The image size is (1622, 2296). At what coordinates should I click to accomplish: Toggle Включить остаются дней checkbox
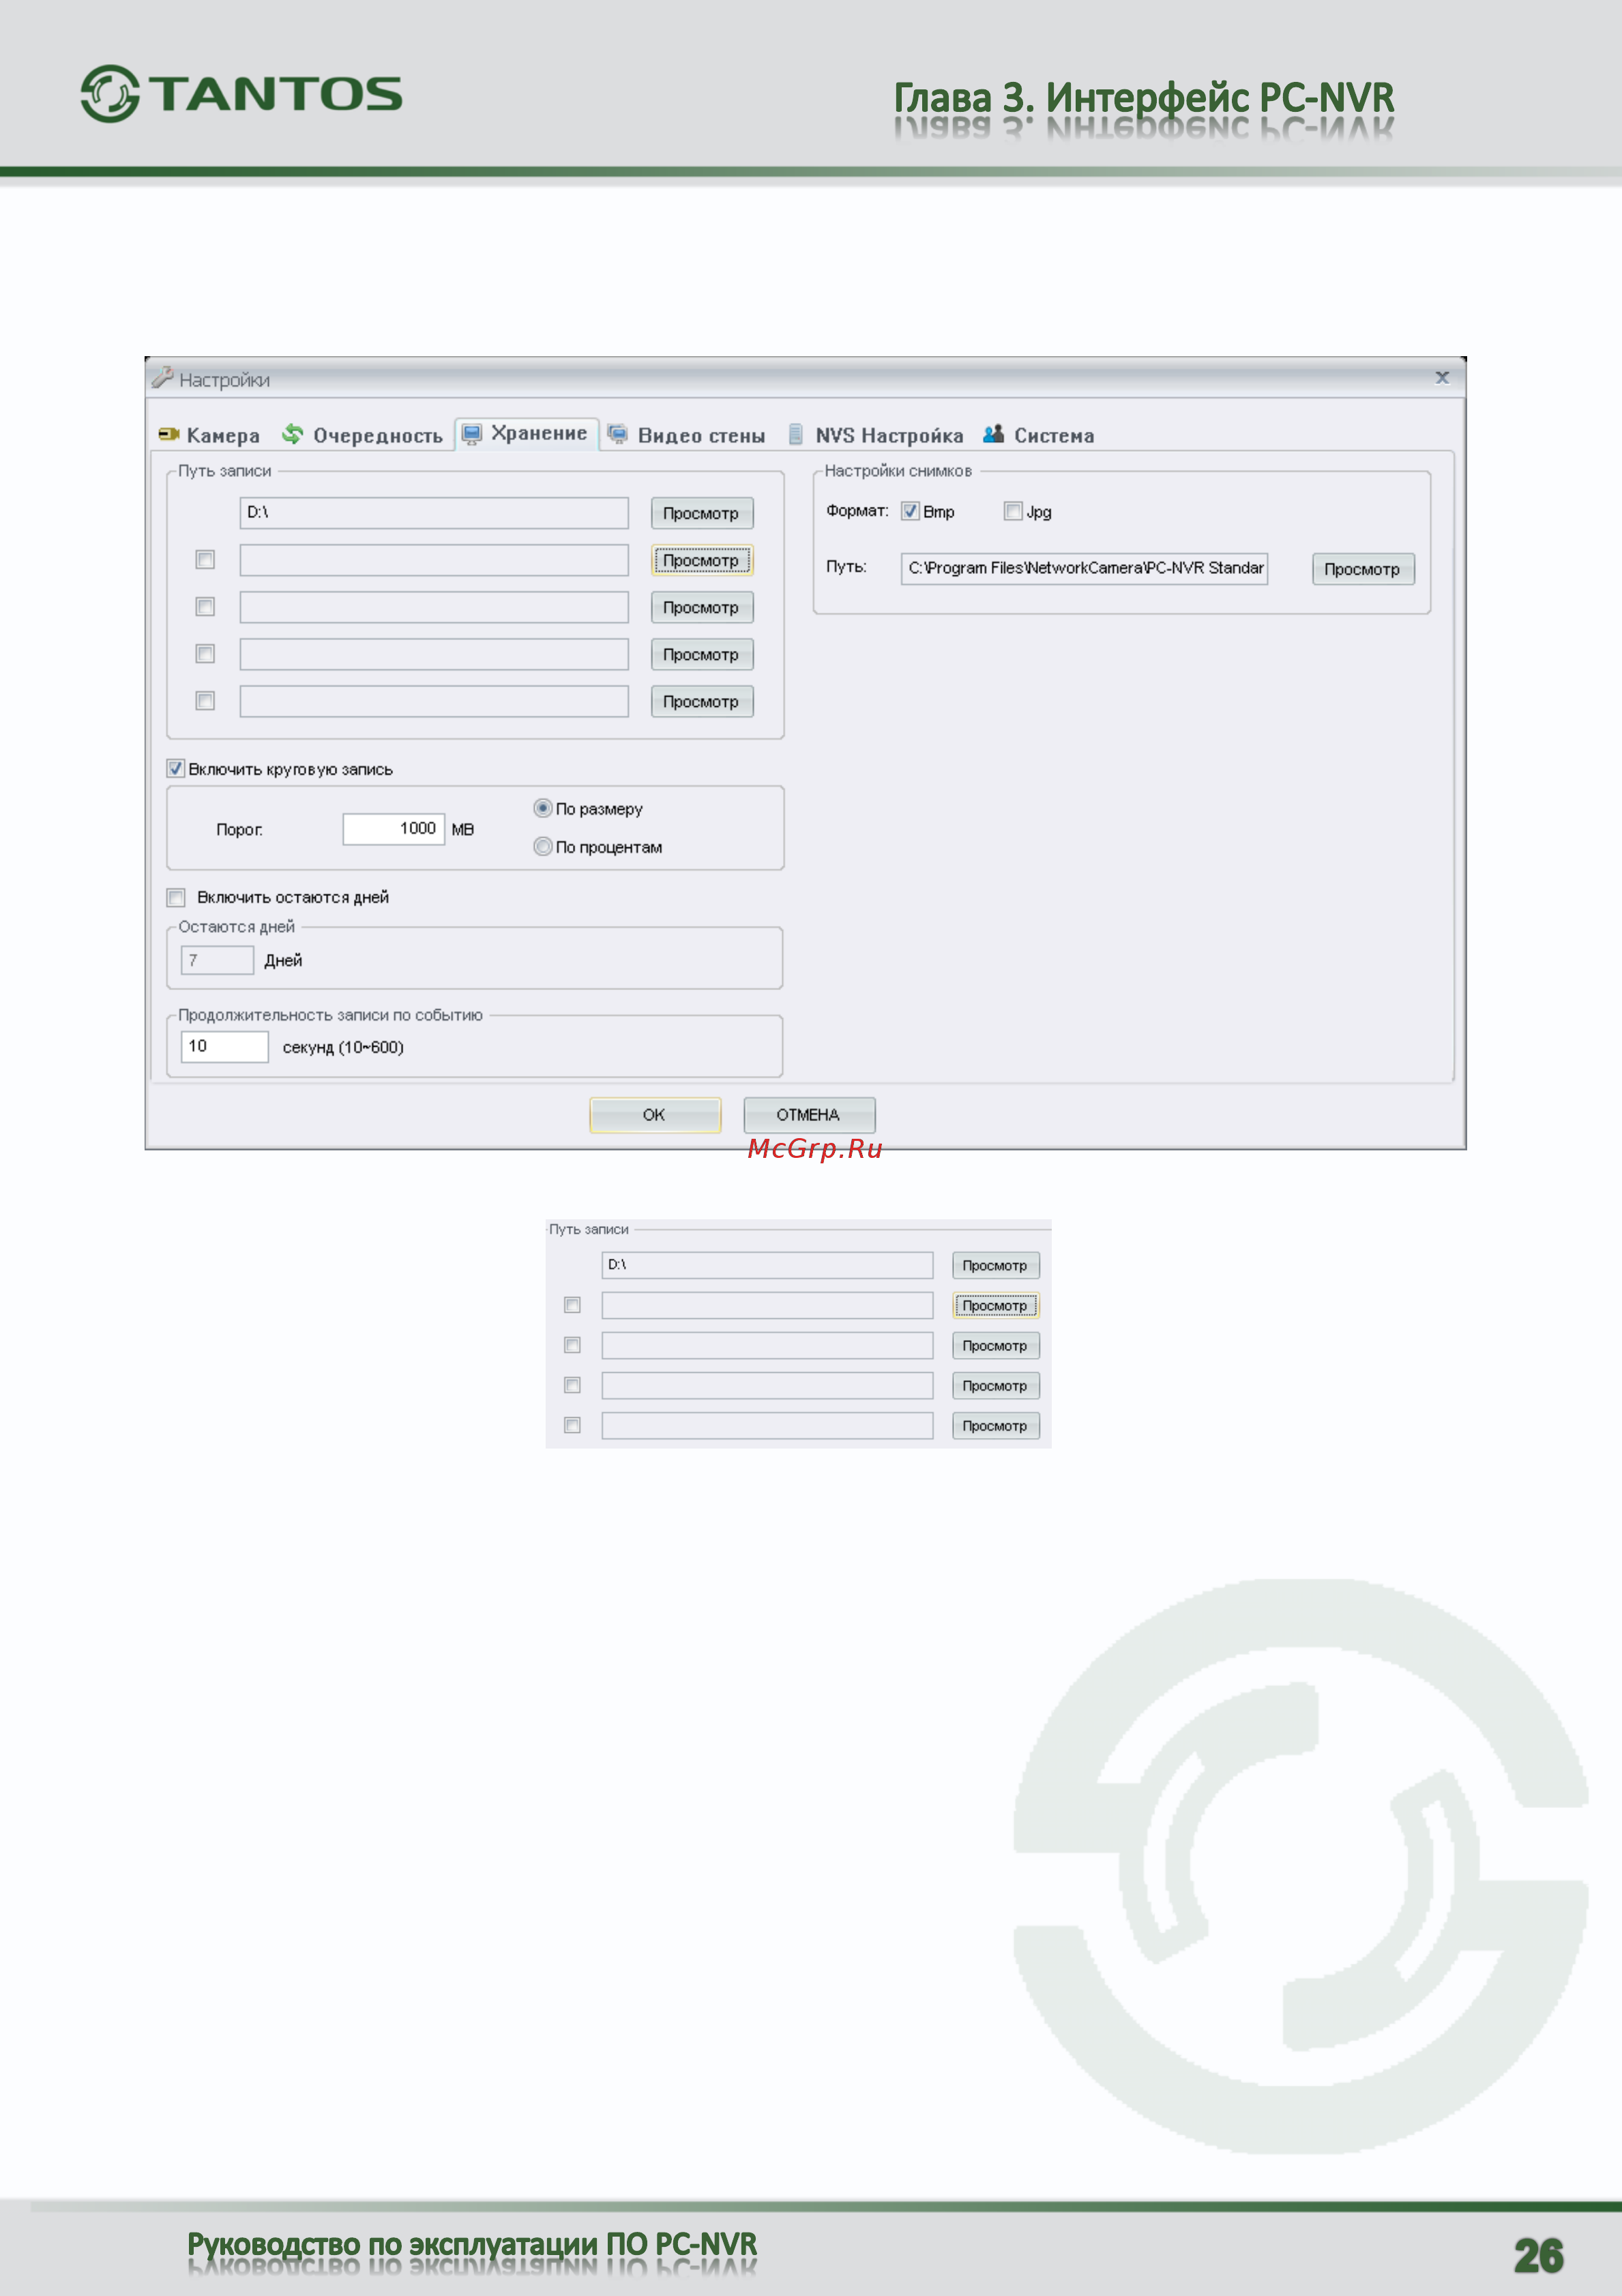[x=176, y=897]
